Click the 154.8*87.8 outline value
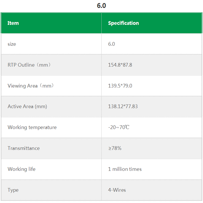 coord(120,65)
